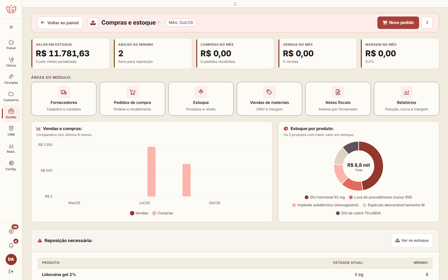Click the Reposição necessária warning icon
Image resolution: width=448 pixels, height=280 pixels.
40,240
